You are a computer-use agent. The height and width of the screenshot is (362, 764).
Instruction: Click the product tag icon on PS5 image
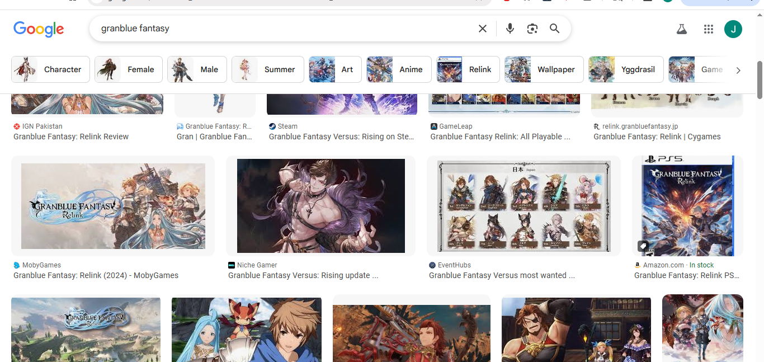(x=643, y=246)
